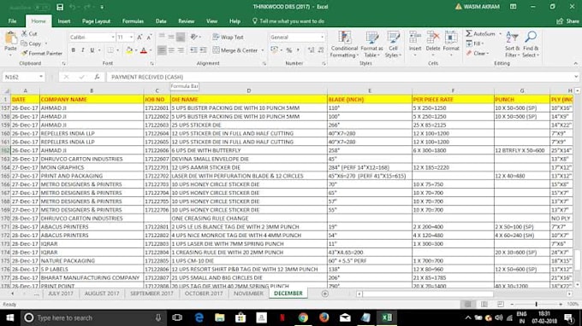The width and height of the screenshot is (582, 326).
Task: Click the Format cells icon
Action: coord(451,38)
